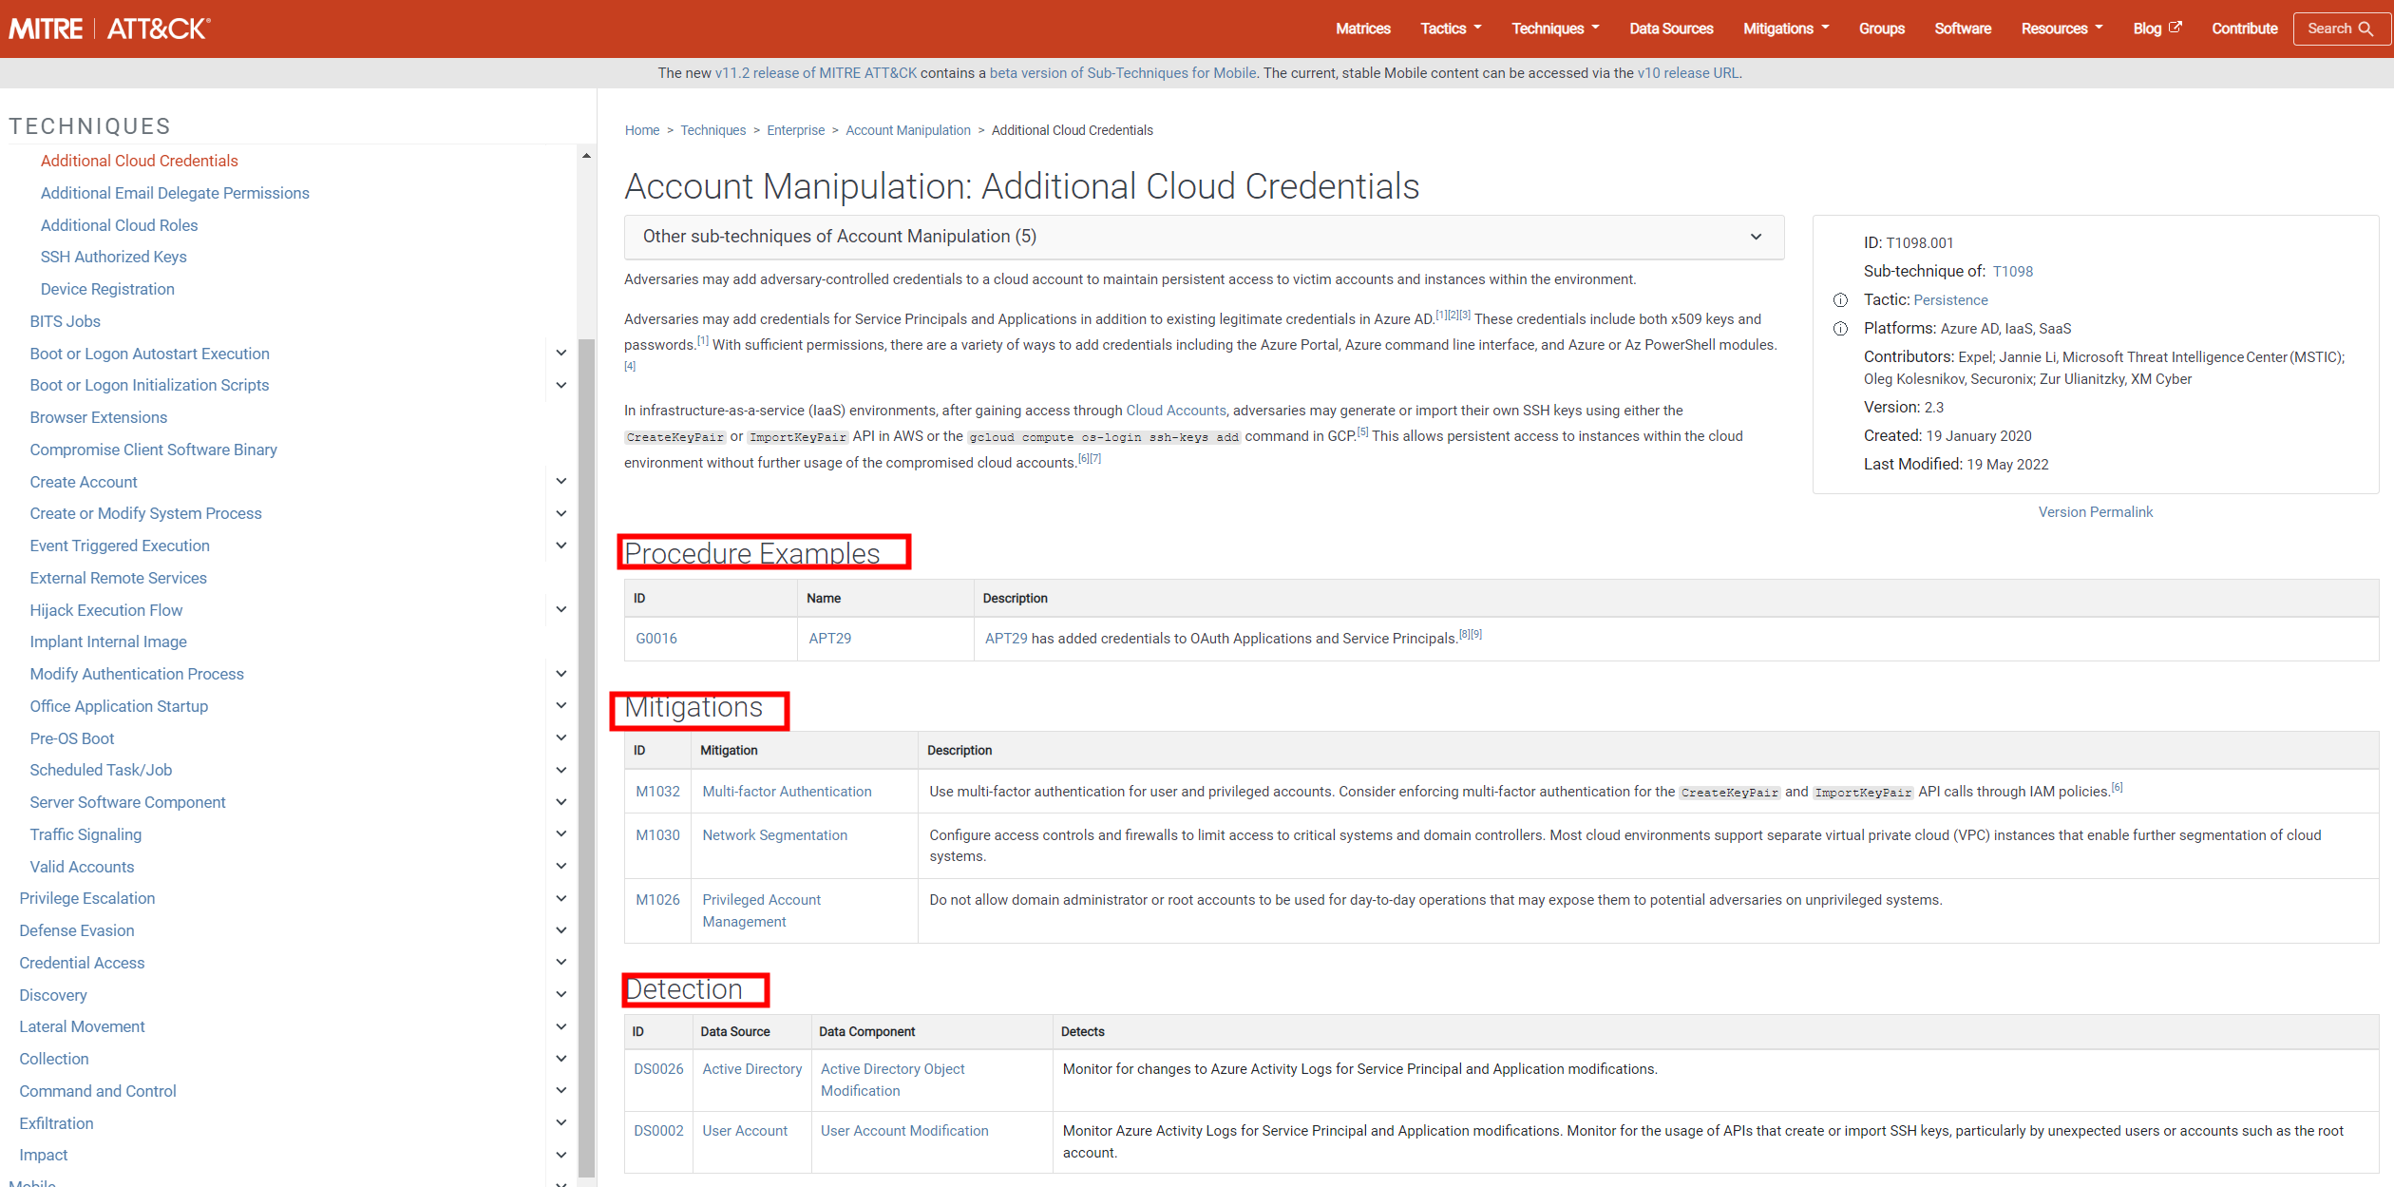Image resolution: width=2394 pixels, height=1187 pixels.
Task: Expand Privilege Escalation chevron
Action: [x=561, y=898]
